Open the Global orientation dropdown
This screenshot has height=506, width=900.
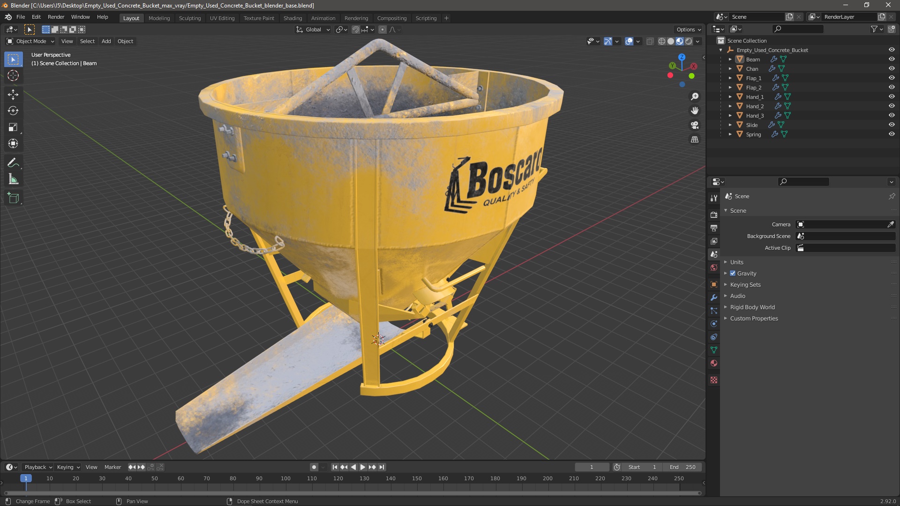pos(313,30)
